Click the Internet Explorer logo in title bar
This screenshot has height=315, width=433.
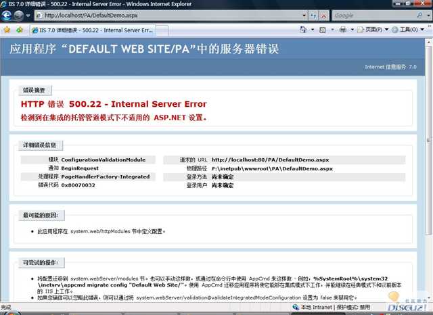pos(3,4)
